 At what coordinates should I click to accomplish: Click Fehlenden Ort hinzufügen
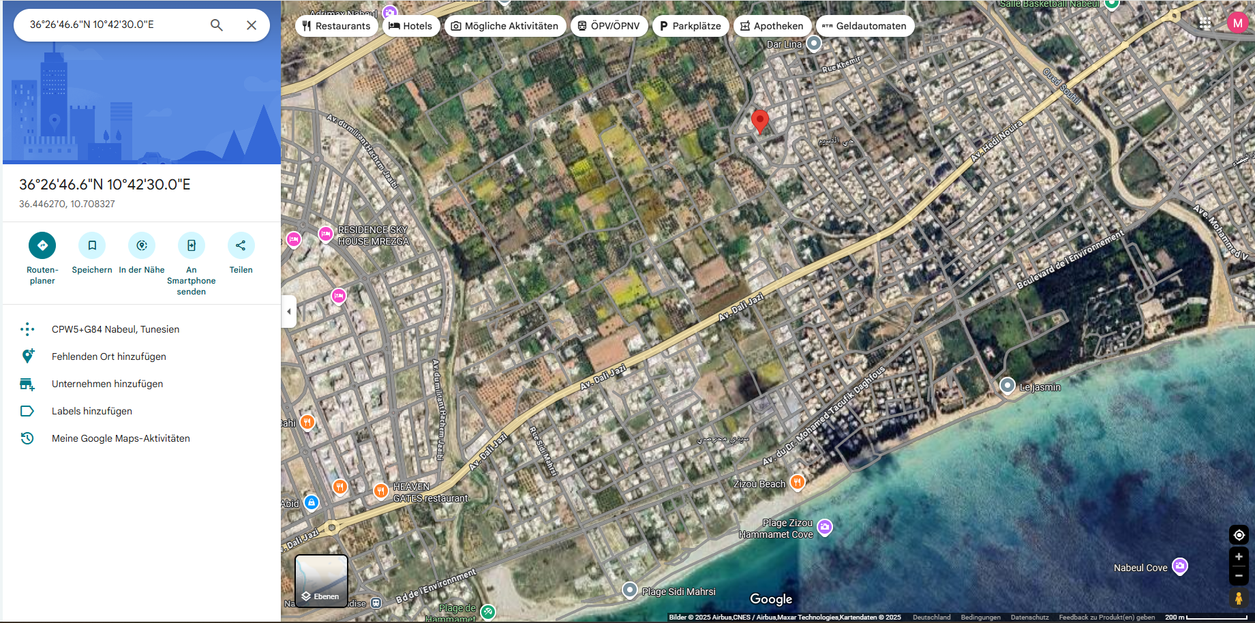tap(109, 356)
